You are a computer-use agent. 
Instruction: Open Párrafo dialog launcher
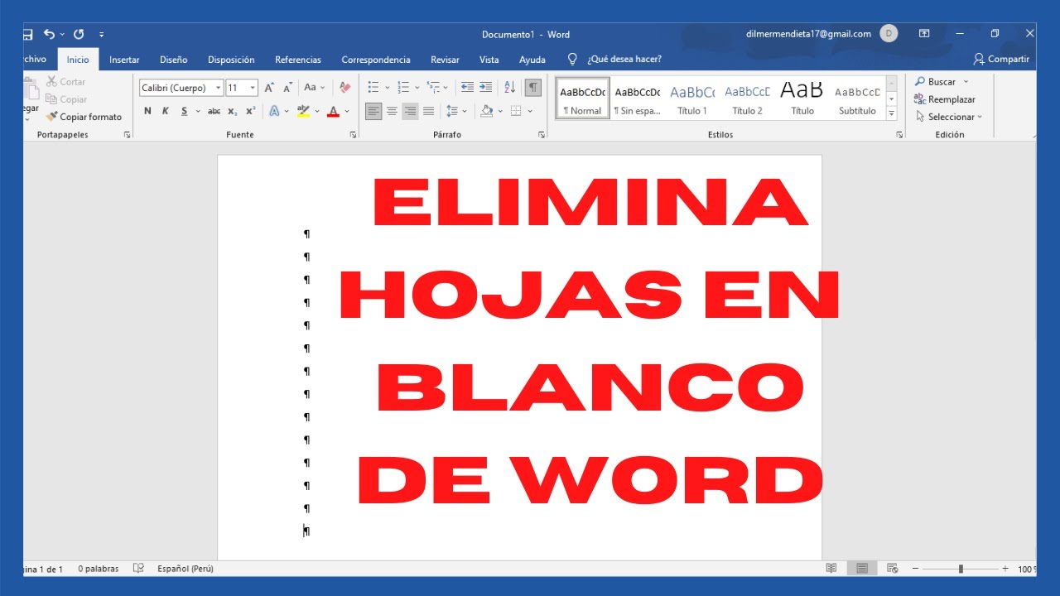(541, 134)
